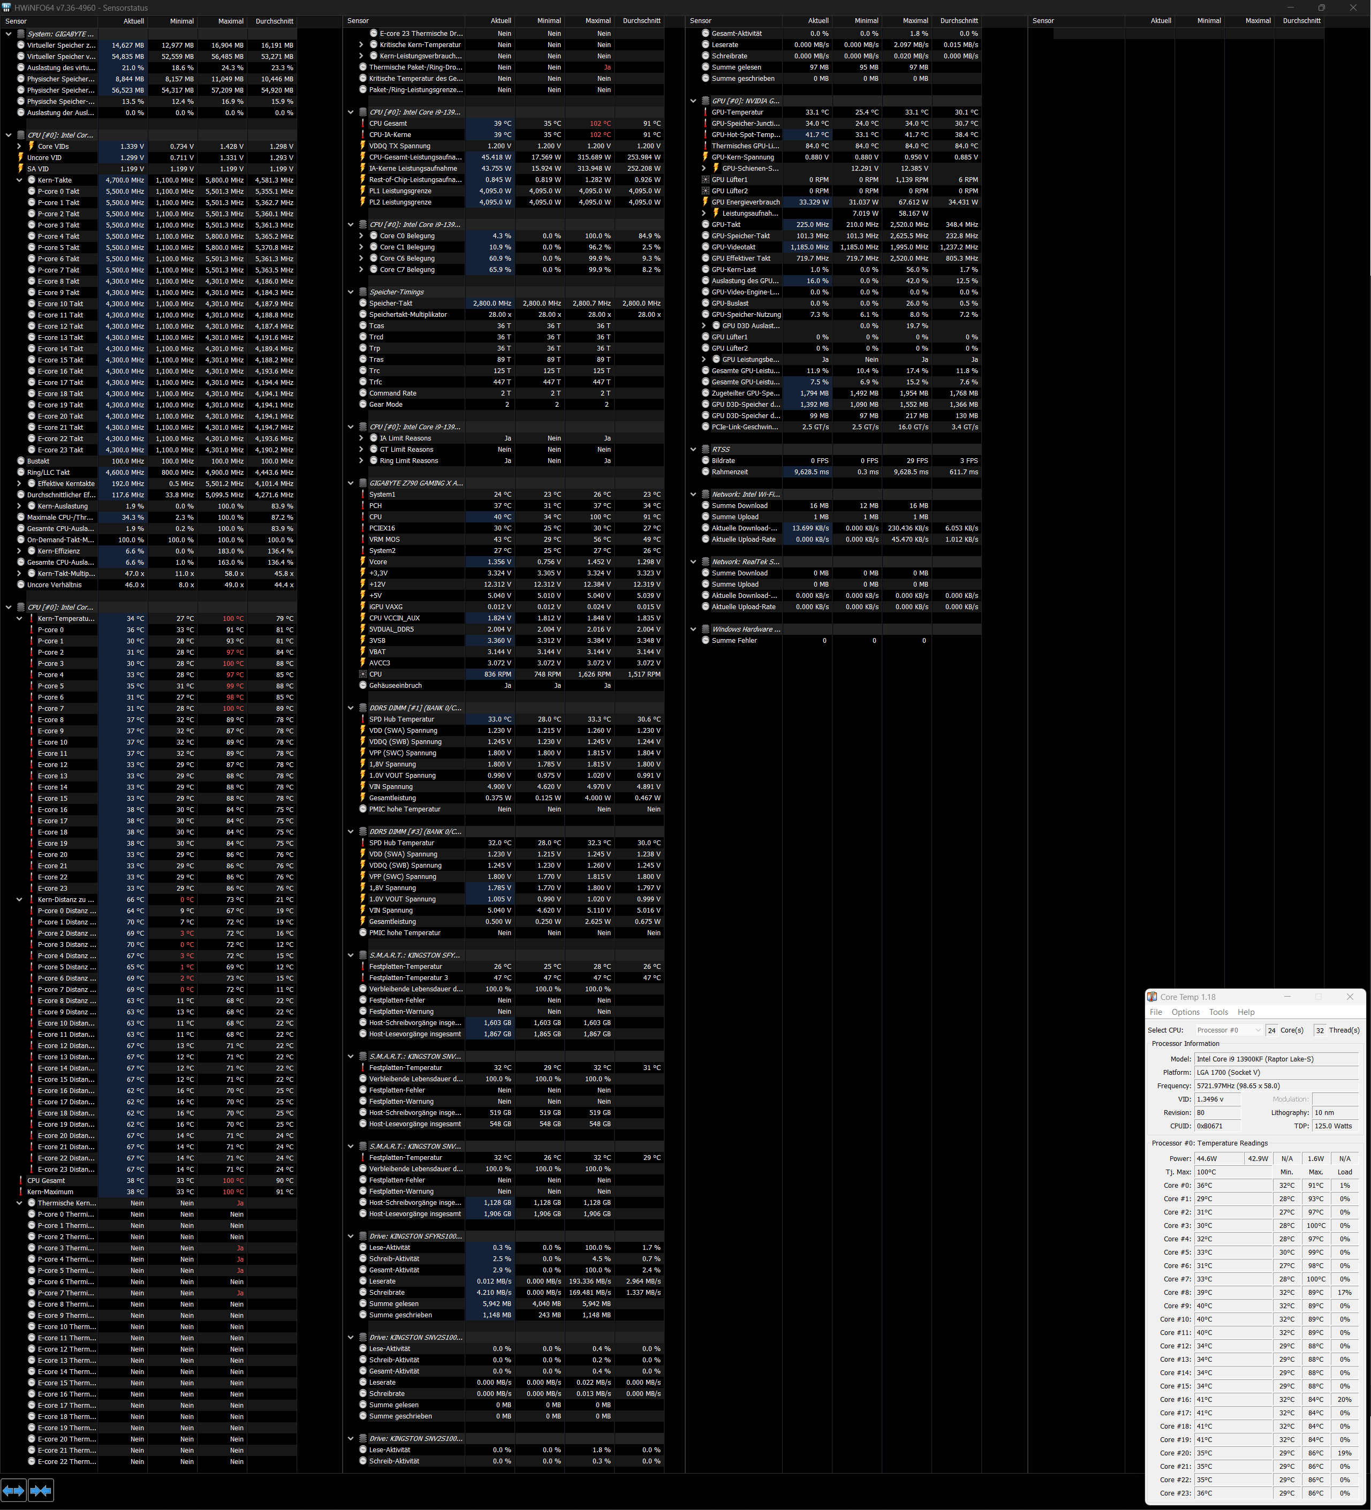Screen dimensions: 1371x1510
Task: Open the File menu in Core Temp
Action: coord(1156,1012)
